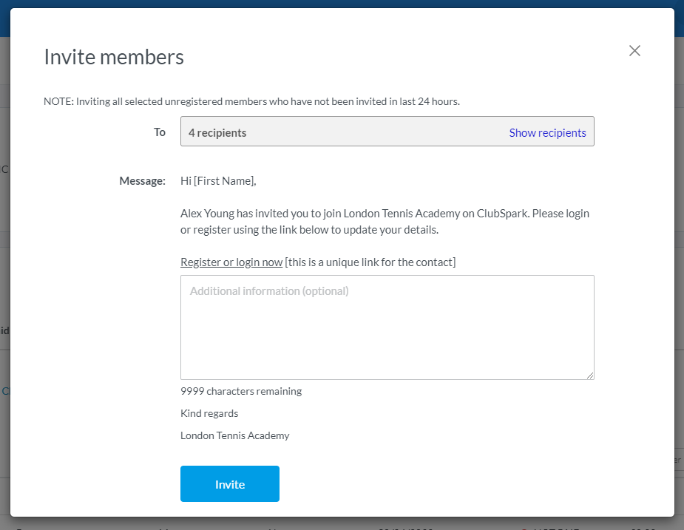Click the Hi [First Name] greeting line
684x530 pixels.
click(218, 181)
